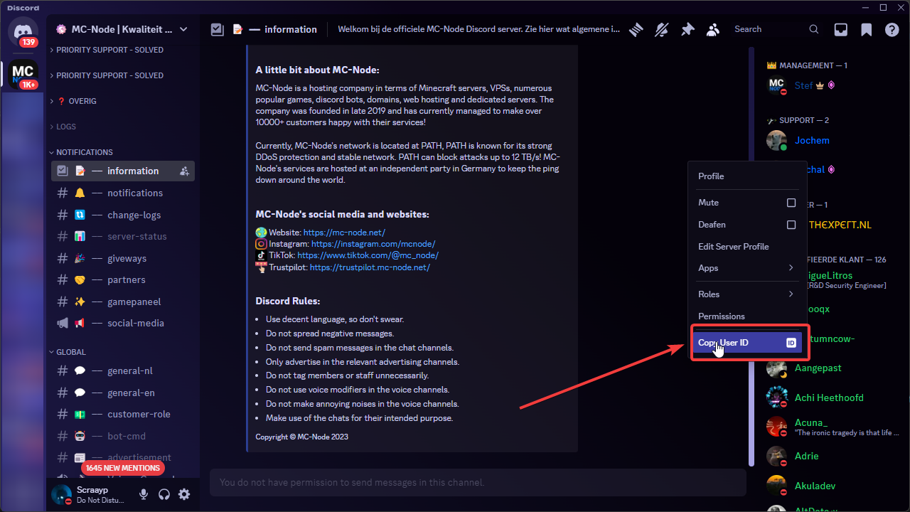Open the Instagram mcnode link
The width and height of the screenshot is (910, 512).
373,244
